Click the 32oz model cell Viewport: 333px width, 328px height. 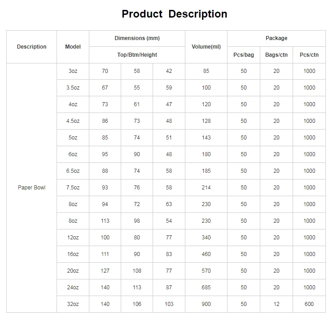point(73,304)
